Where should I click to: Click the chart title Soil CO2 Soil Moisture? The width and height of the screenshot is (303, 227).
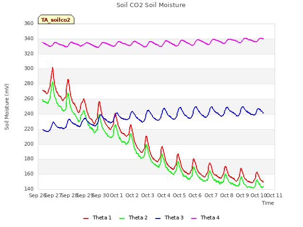coord(151,5)
